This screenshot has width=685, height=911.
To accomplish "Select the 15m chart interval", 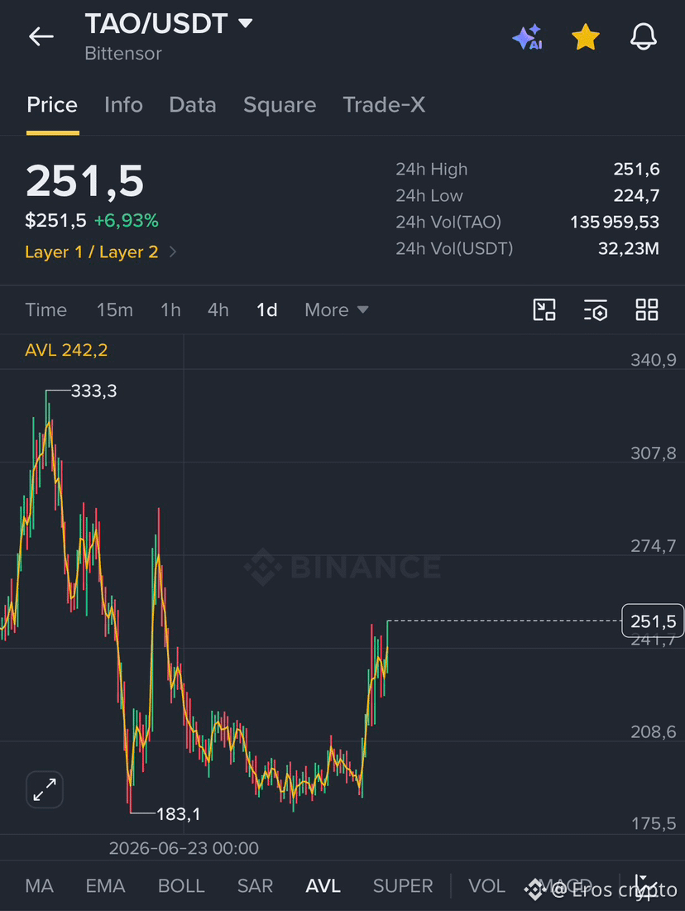I will 114,309.
